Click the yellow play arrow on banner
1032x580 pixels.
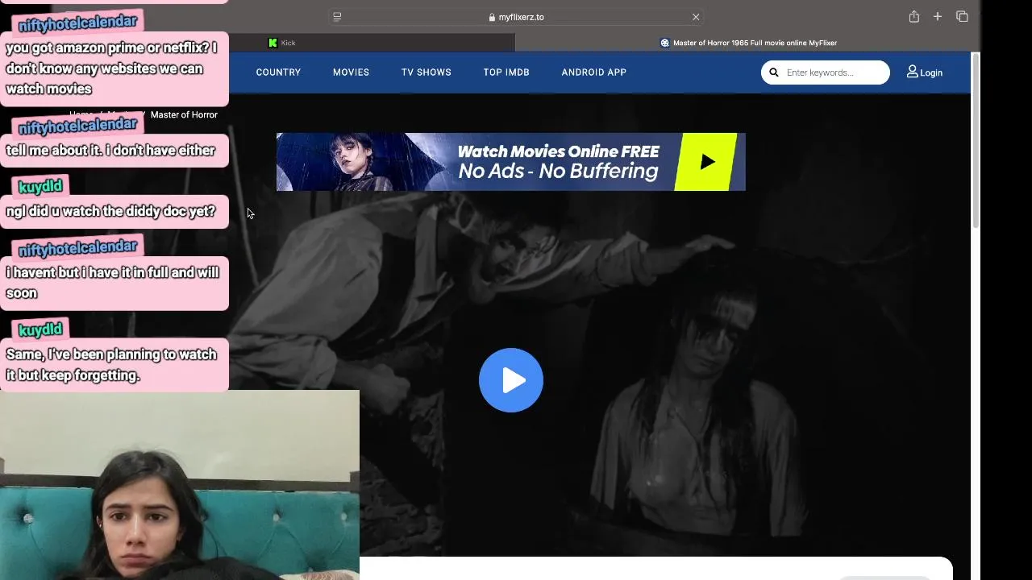707,162
